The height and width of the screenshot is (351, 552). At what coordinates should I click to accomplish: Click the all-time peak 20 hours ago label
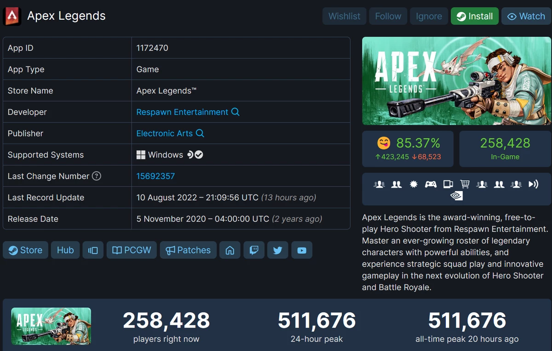click(x=467, y=340)
